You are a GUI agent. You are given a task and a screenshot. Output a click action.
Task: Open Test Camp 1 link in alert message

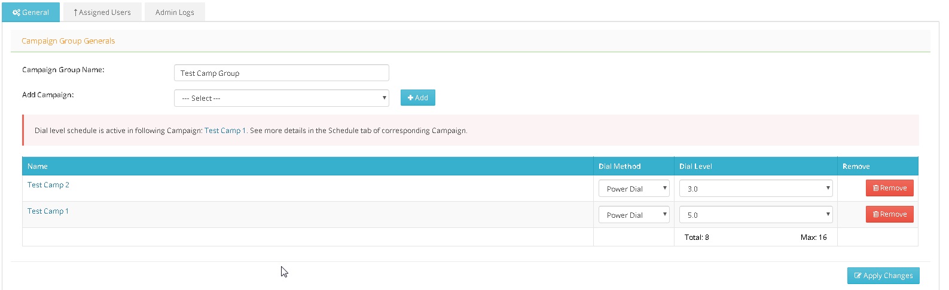[x=225, y=131]
